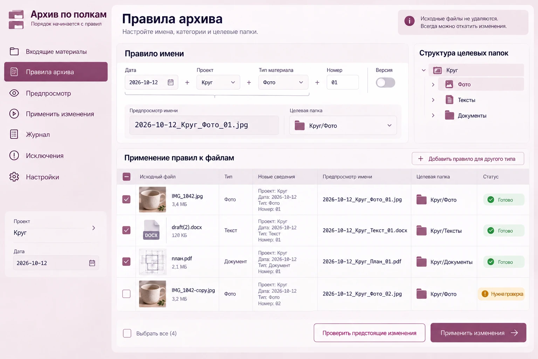Click the Настройки gear icon
Screen dimensions: 538x359
[x=14, y=177]
